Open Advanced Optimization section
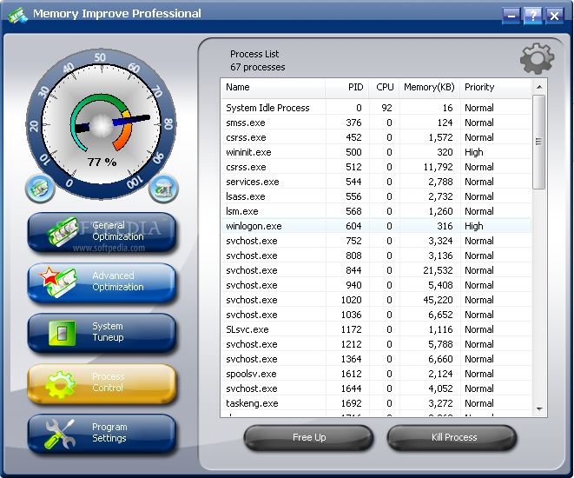This screenshot has width=574, height=478. [102, 282]
